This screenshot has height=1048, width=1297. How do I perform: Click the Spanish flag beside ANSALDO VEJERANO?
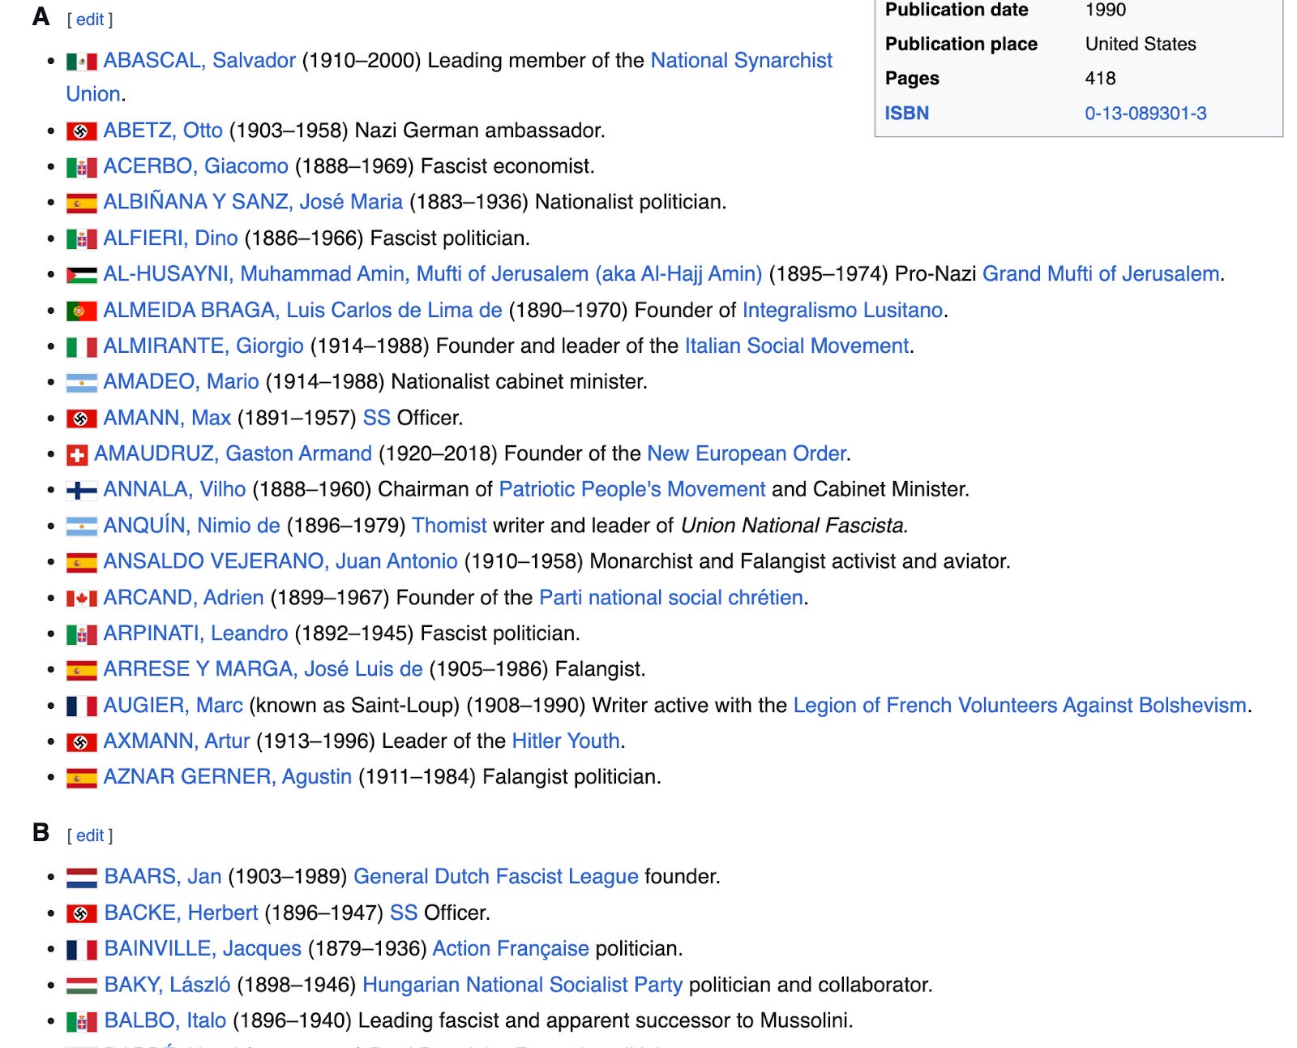[81, 562]
